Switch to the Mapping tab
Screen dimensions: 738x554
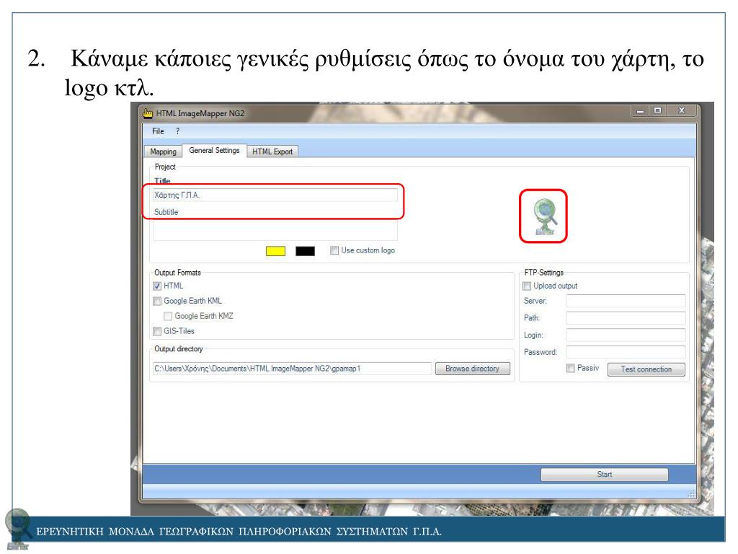point(163,151)
